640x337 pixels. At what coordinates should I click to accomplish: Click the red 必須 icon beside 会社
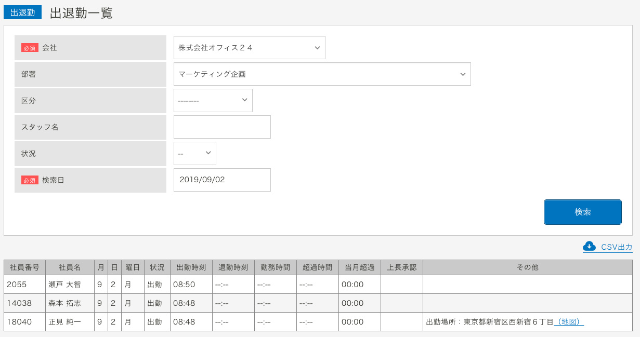point(30,47)
